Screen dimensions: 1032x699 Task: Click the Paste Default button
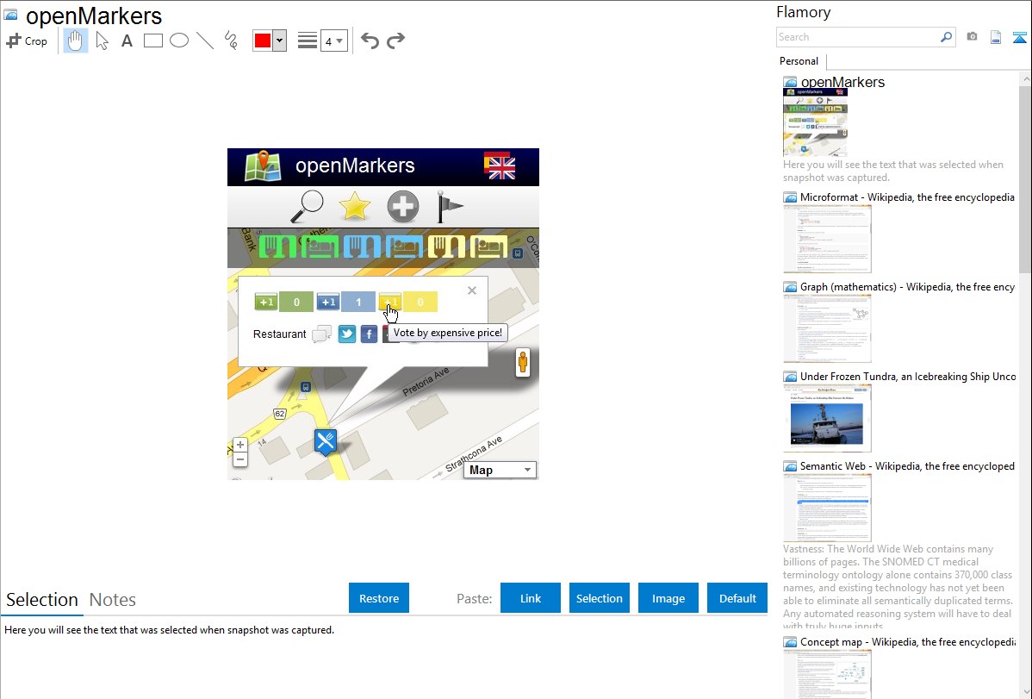[x=737, y=598]
